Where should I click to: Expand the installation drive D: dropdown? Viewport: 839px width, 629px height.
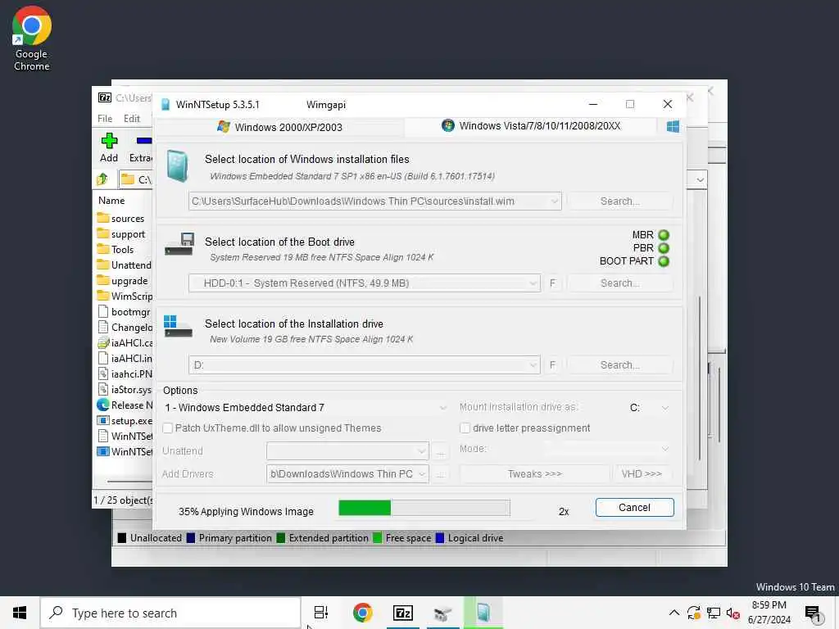pos(533,365)
